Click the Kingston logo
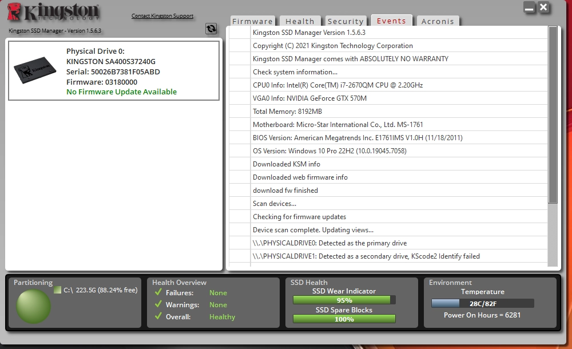 click(53, 12)
